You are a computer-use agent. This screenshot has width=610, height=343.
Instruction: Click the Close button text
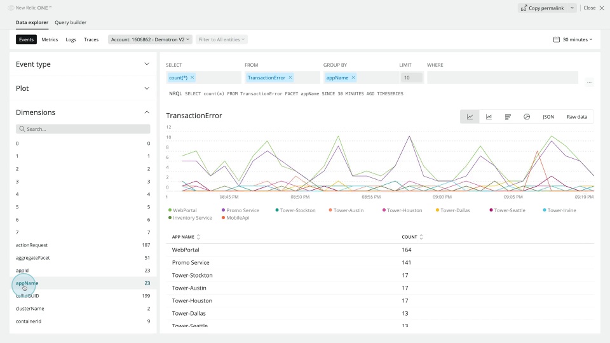click(x=590, y=8)
